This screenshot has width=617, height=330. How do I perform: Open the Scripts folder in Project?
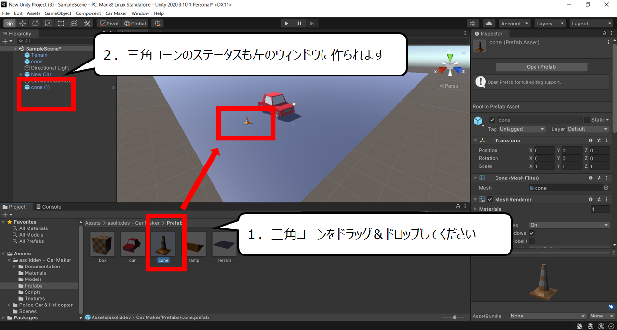coord(33,292)
